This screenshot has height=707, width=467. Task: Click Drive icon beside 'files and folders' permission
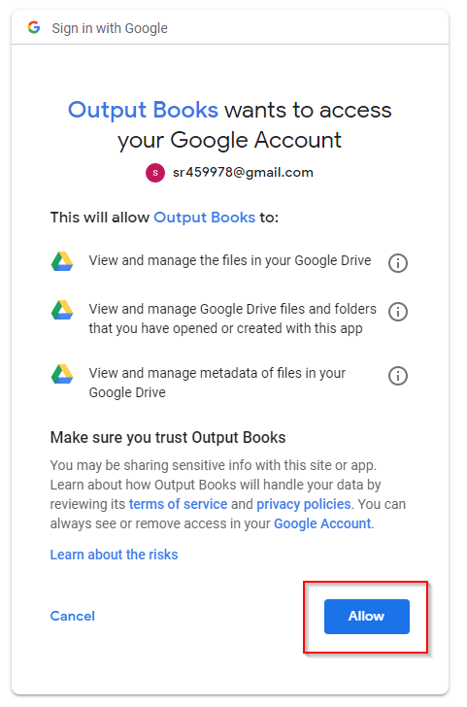62,310
